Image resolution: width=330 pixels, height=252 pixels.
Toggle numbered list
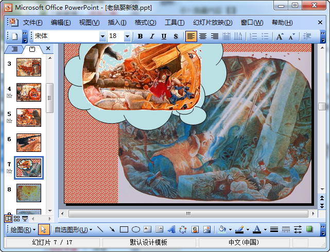click(253, 36)
